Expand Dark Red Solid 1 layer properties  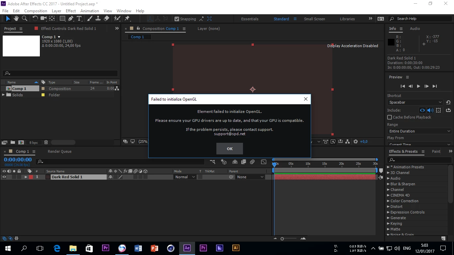pos(26,177)
